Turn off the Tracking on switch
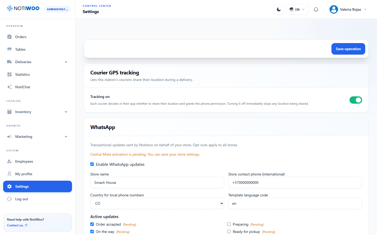The width and height of the screenshot is (377, 235). (356, 100)
